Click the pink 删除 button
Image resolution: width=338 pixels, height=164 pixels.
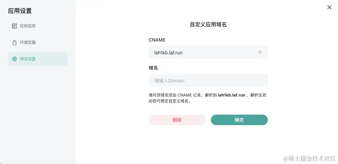pyautogui.click(x=177, y=120)
